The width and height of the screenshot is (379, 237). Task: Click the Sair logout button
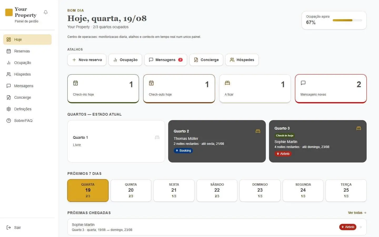(27, 228)
